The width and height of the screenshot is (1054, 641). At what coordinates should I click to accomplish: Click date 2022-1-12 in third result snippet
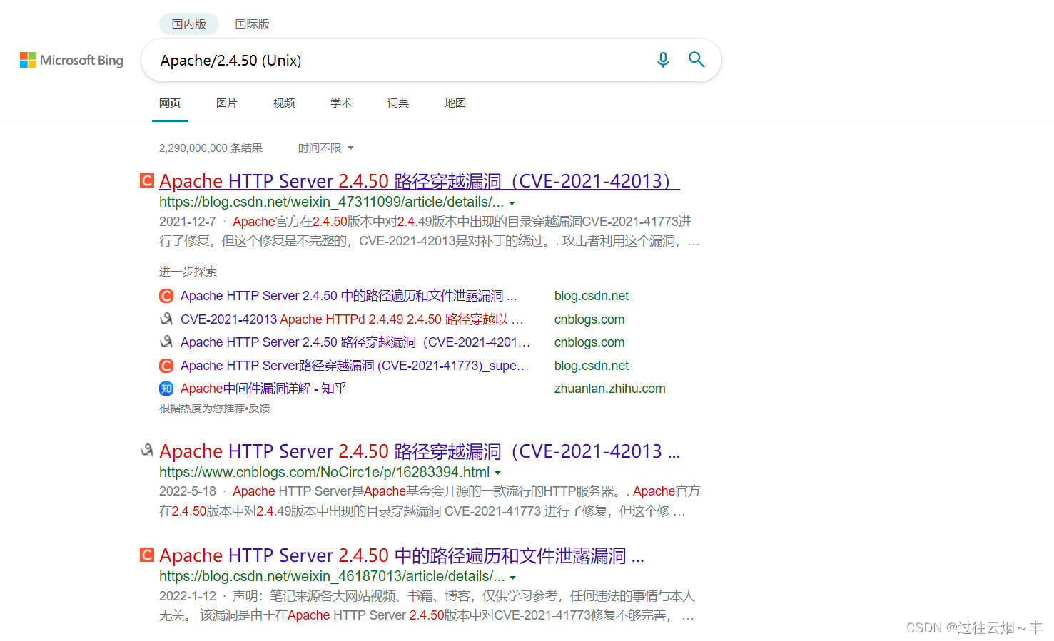[187, 596]
